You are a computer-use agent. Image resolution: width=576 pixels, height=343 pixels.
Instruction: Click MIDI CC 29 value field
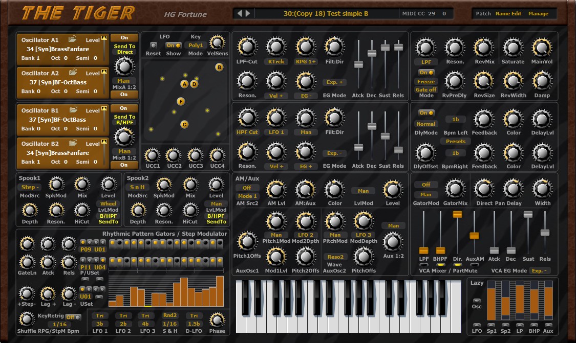(x=431, y=14)
